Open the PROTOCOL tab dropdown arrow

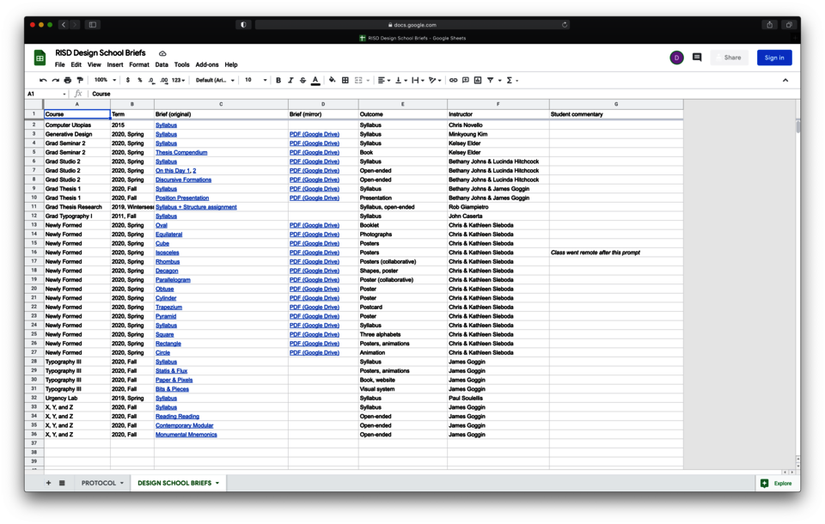(122, 483)
